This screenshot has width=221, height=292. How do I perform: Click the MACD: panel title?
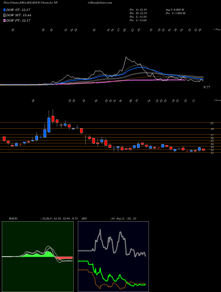tap(13, 219)
